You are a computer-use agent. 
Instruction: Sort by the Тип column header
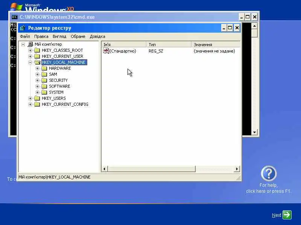pos(169,44)
